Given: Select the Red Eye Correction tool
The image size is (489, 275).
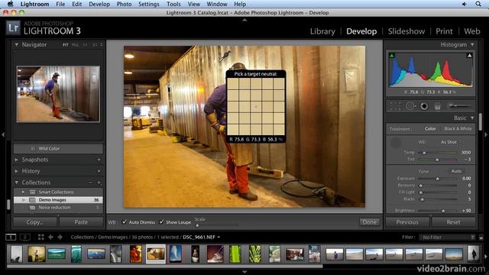Looking at the screenshot, I should [424, 106].
